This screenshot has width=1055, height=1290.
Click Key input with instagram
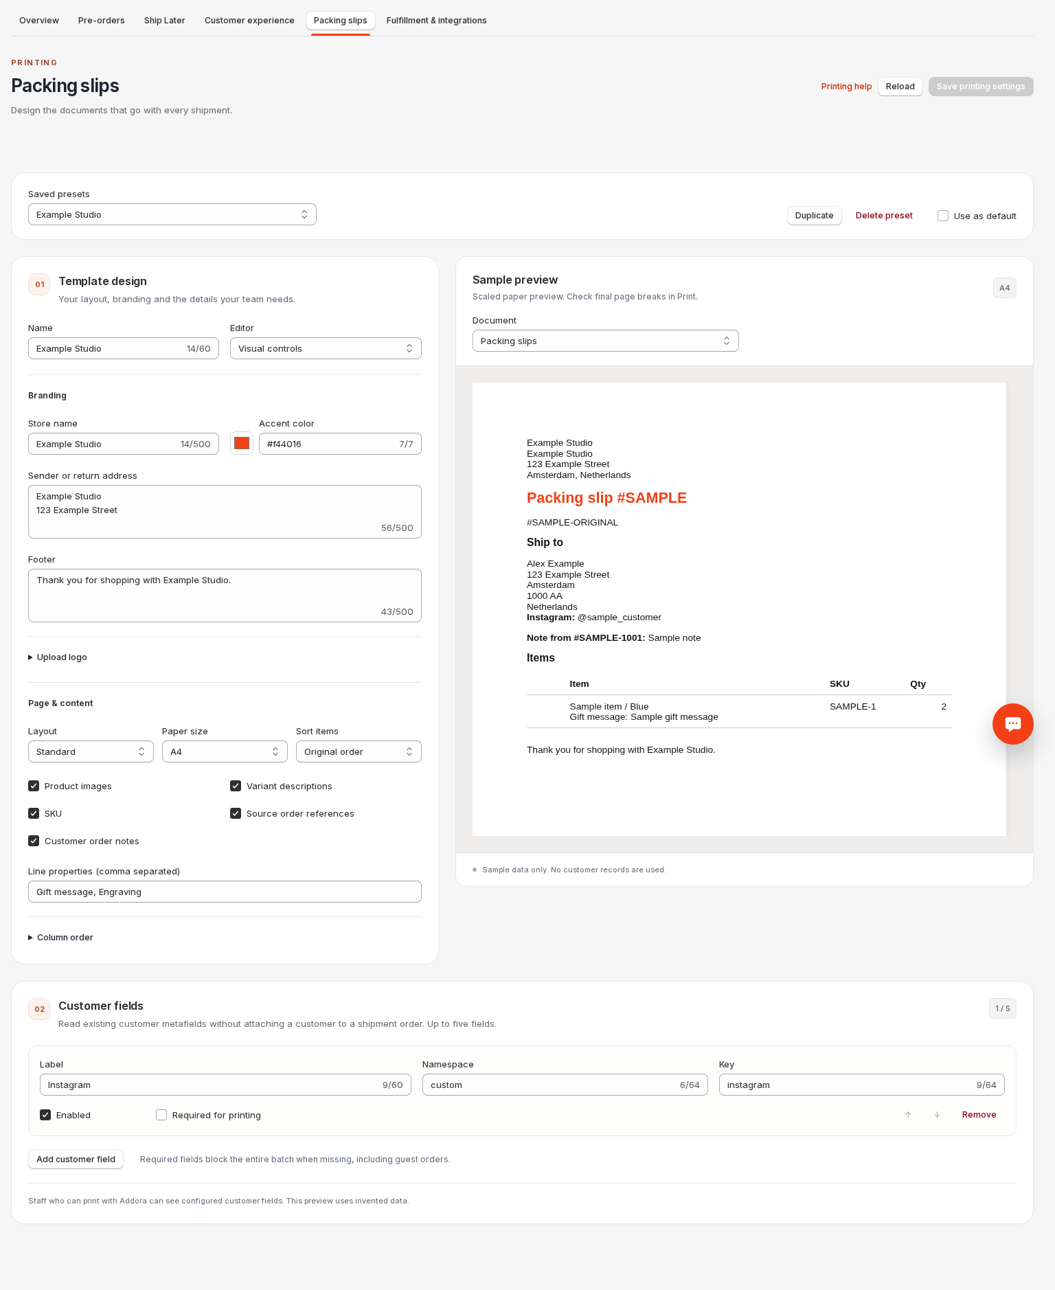861,1085
